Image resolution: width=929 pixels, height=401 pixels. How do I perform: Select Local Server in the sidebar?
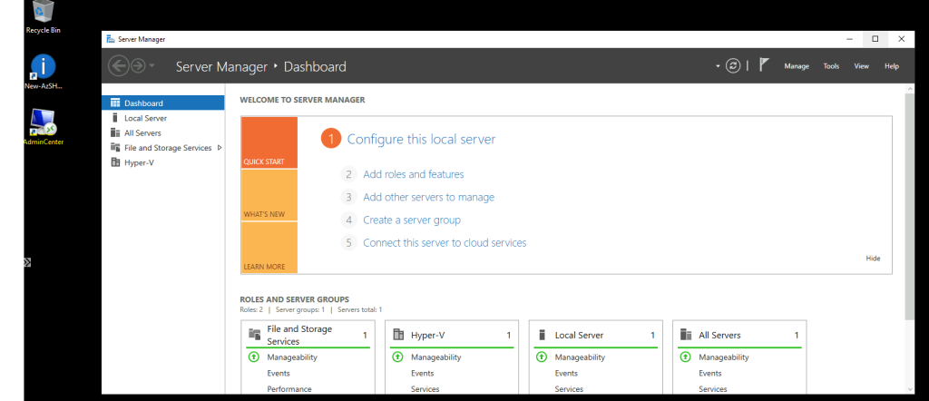click(163, 118)
